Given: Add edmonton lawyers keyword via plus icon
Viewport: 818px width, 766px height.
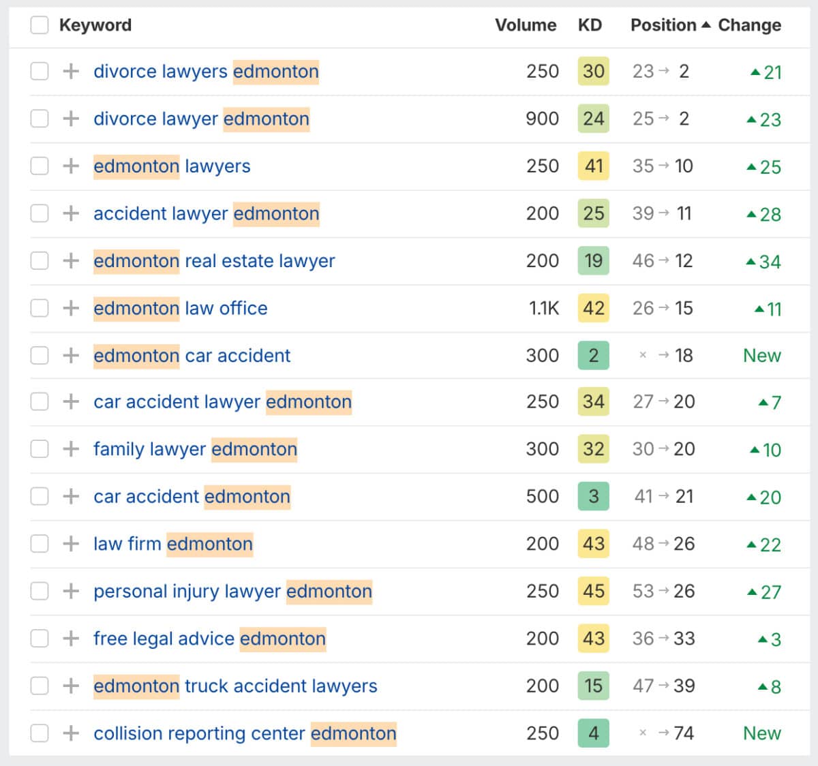Looking at the screenshot, I should pyautogui.click(x=71, y=166).
